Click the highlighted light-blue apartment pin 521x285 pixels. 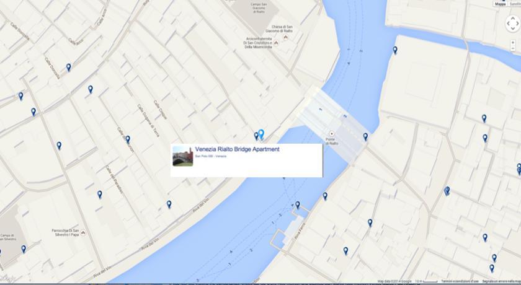pos(261,134)
